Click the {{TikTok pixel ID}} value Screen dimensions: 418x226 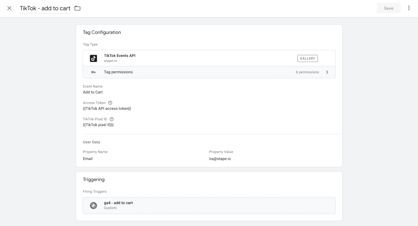[x=98, y=125]
